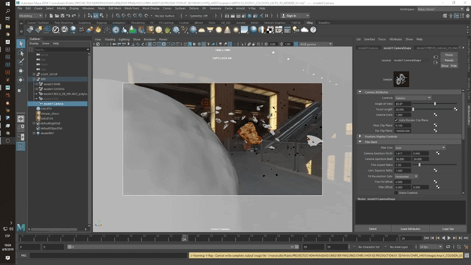Select the Paint selection tool

21,62
